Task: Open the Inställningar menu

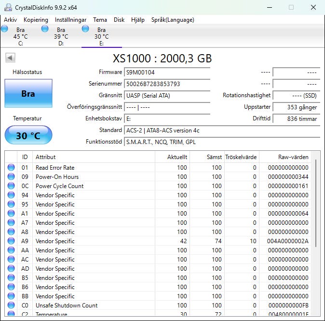Action: 70,20
